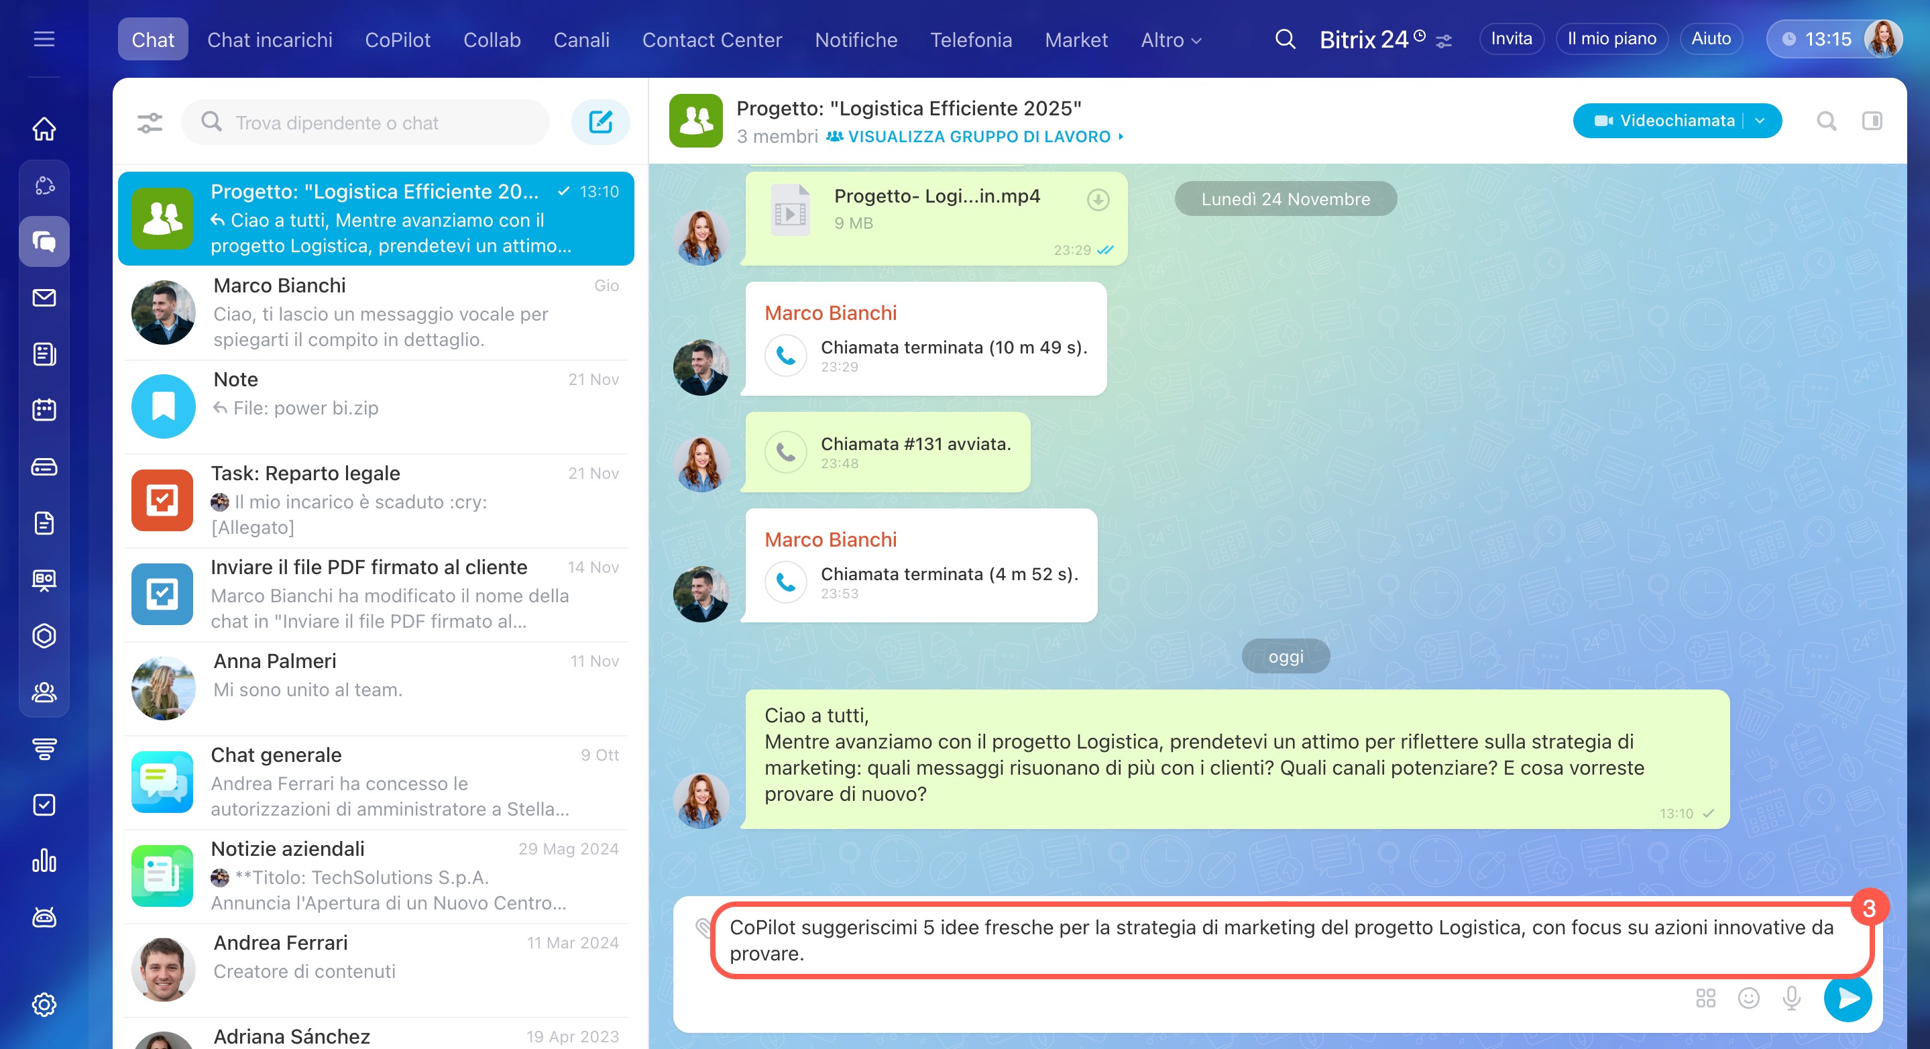Expand Visualizza gruppo di lavoro link
The height and width of the screenshot is (1049, 1930).
978,137
